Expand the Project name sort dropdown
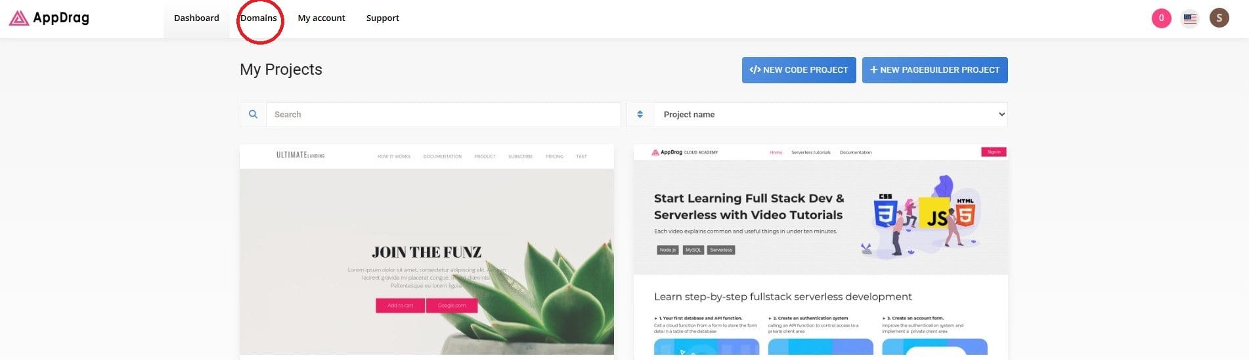 point(830,115)
